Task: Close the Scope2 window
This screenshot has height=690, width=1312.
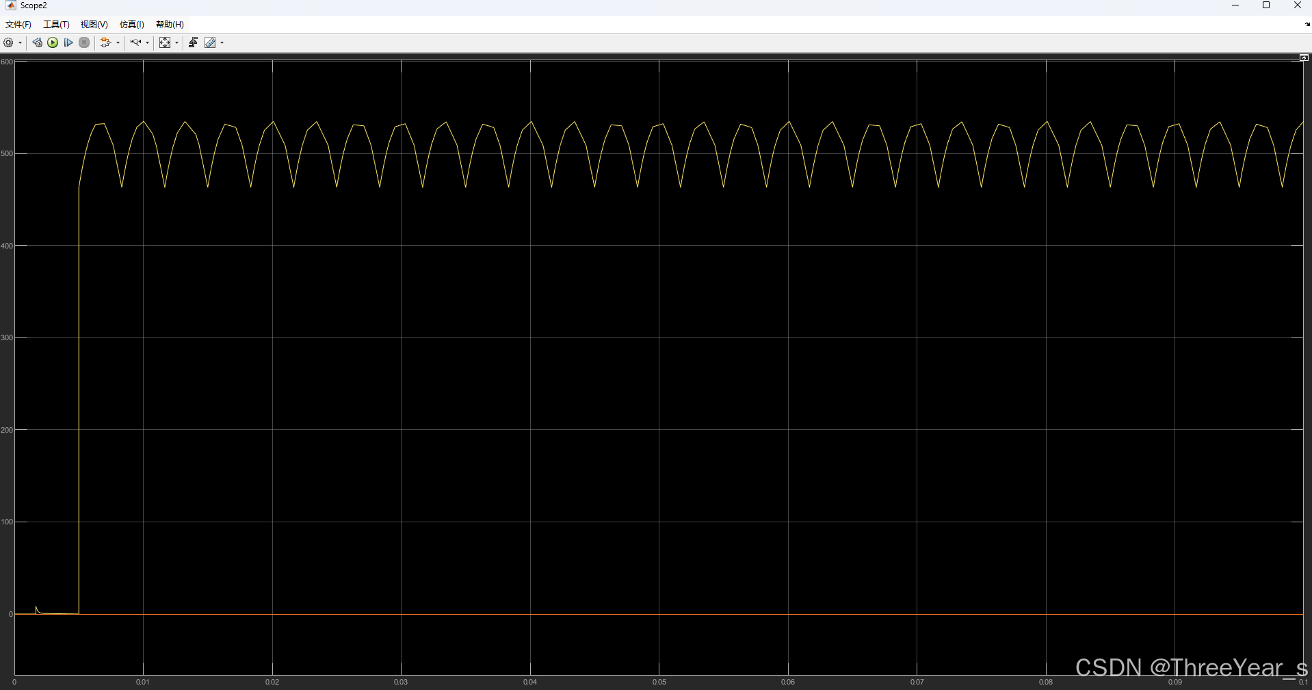Action: click(x=1297, y=5)
